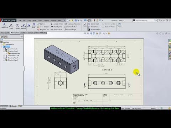The height and width of the screenshot is (128, 171).
Task: Insert a Centerline
Action: click(93, 27)
